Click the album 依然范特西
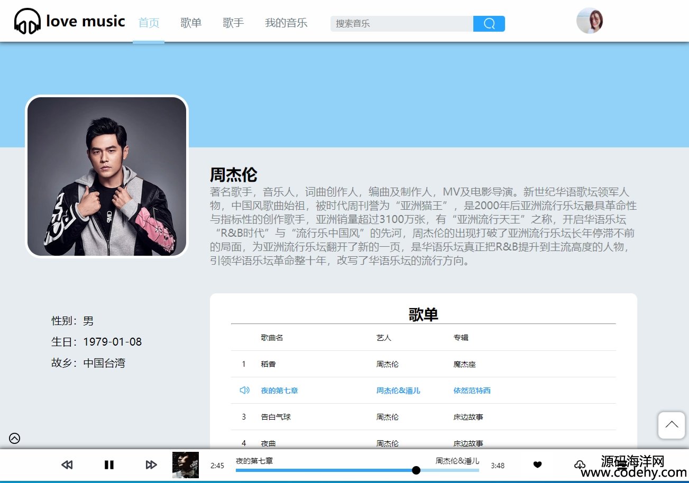 (472, 391)
